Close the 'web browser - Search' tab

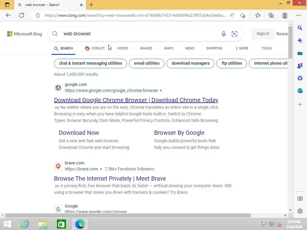(82, 5)
